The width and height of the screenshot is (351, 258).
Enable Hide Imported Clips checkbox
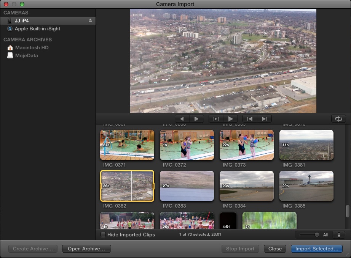coord(103,234)
